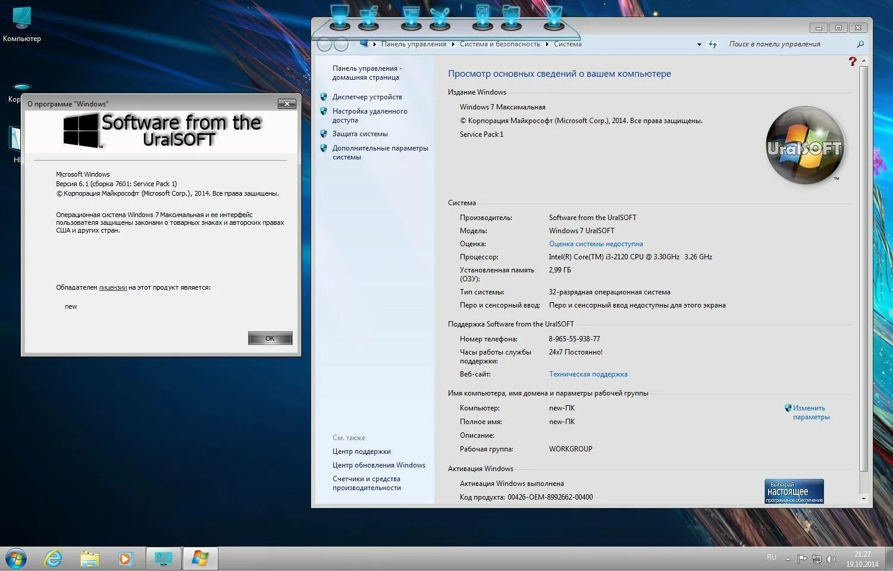The image size is (893, 571).
Task: Expand the recent pages dropdown arrow
Action: pyautogui.click(x=353, y=44)
